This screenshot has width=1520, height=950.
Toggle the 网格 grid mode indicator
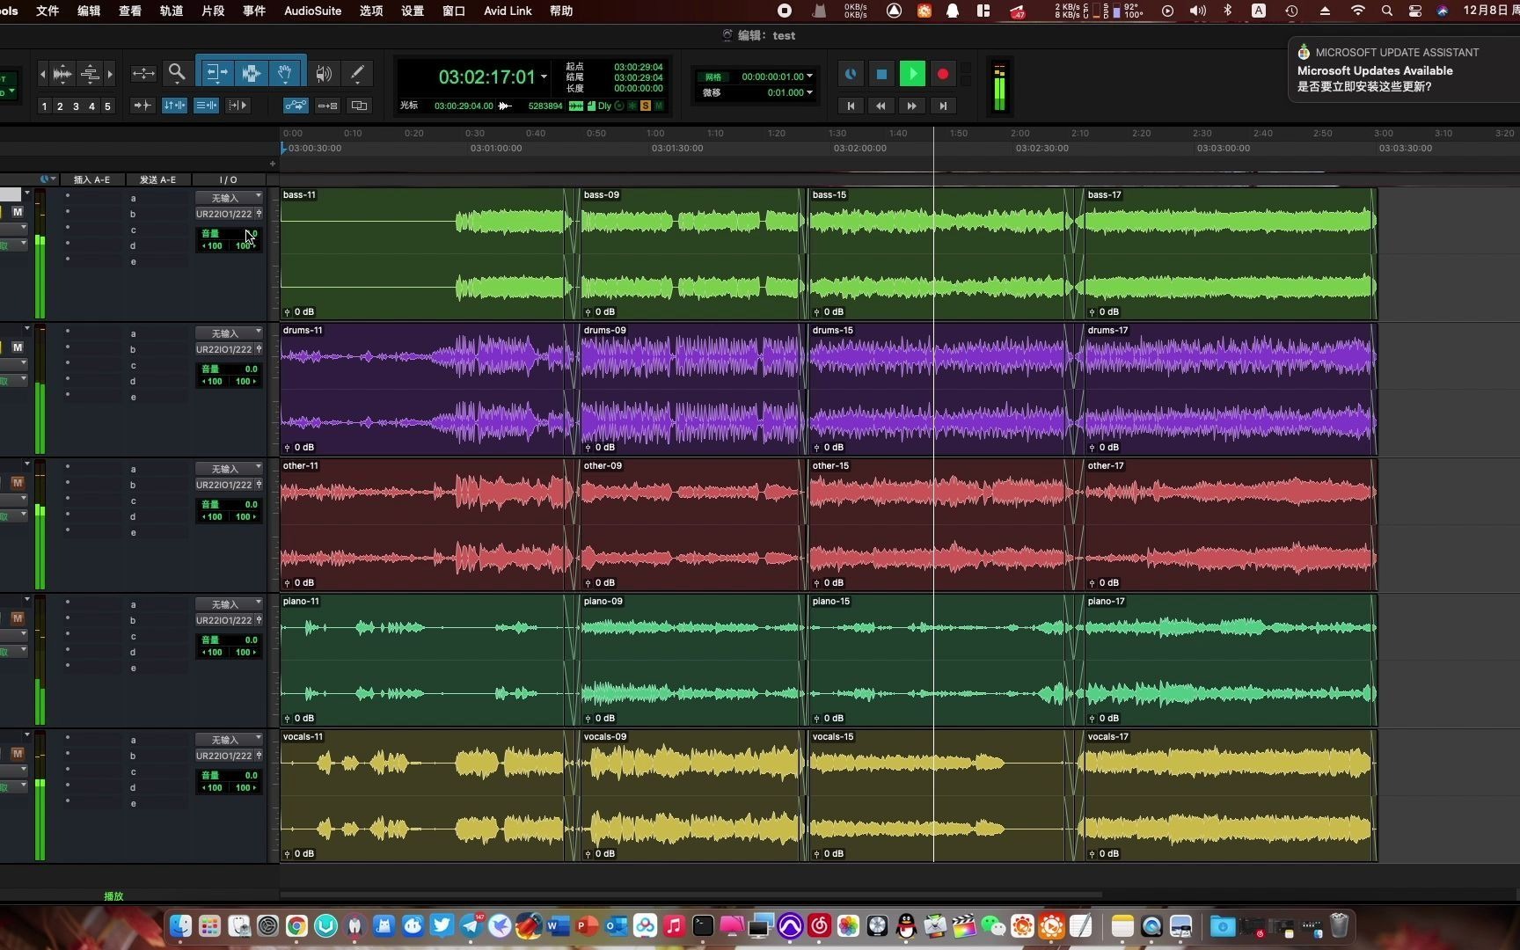click(713, 77)
